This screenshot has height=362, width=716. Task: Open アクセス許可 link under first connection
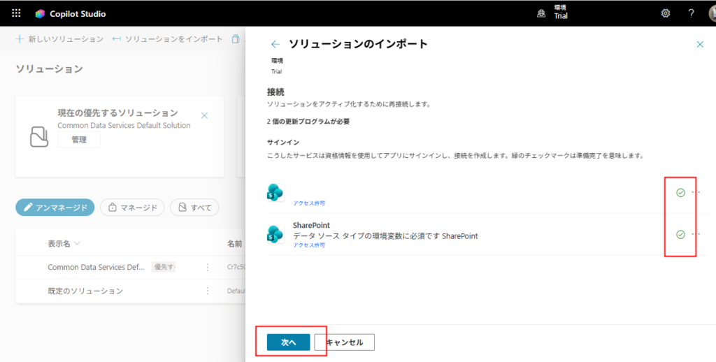[x=308, y=203]
